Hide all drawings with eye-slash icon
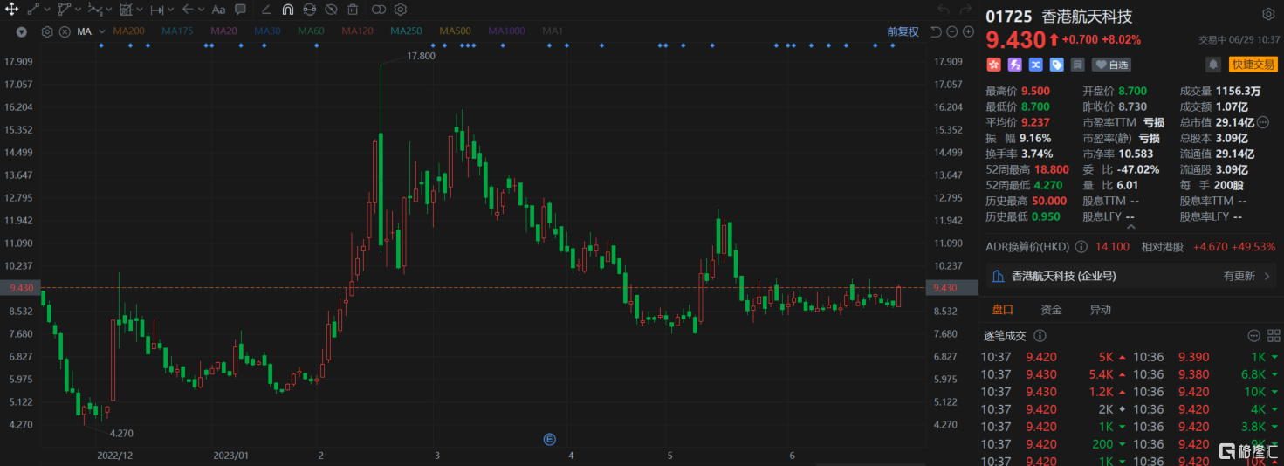Viewport: 1284px width, 466px height. click(331, 10)
